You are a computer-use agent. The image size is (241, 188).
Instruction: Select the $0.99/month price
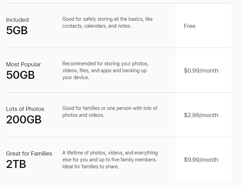201,70
